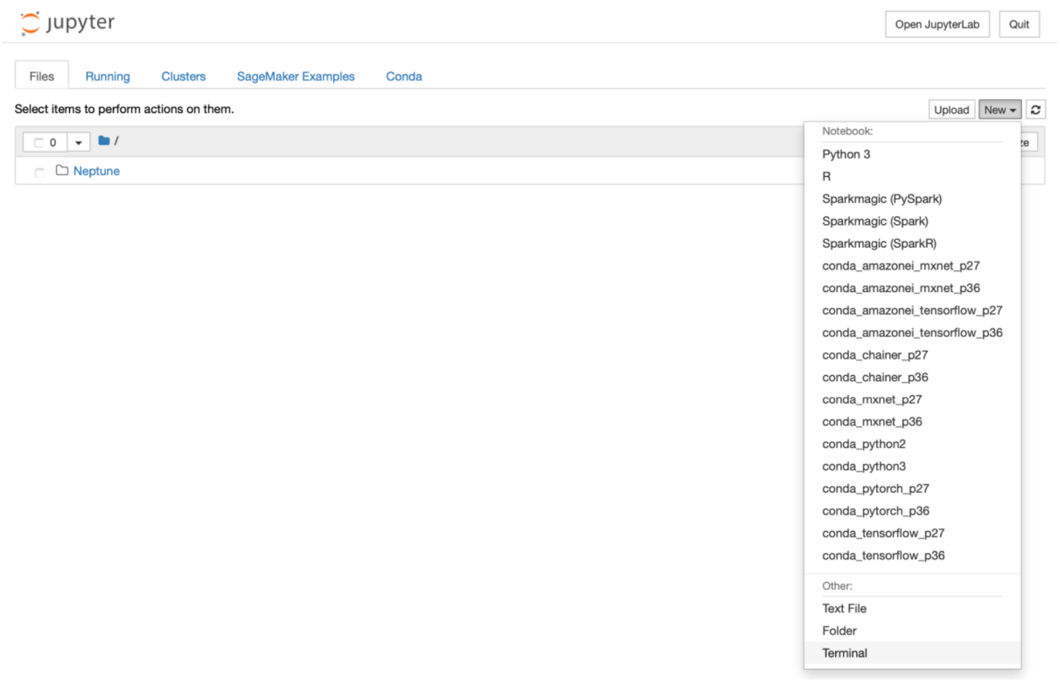Toggle the select-all checkbox

(x=39, y=142)
